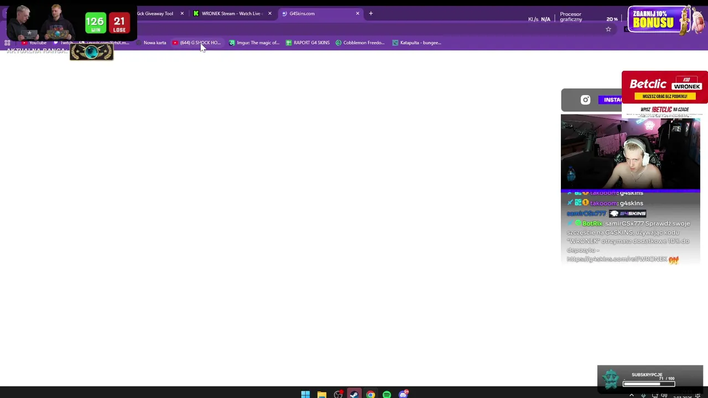Open File Explorer from the taskbar

tap(321, 394)
